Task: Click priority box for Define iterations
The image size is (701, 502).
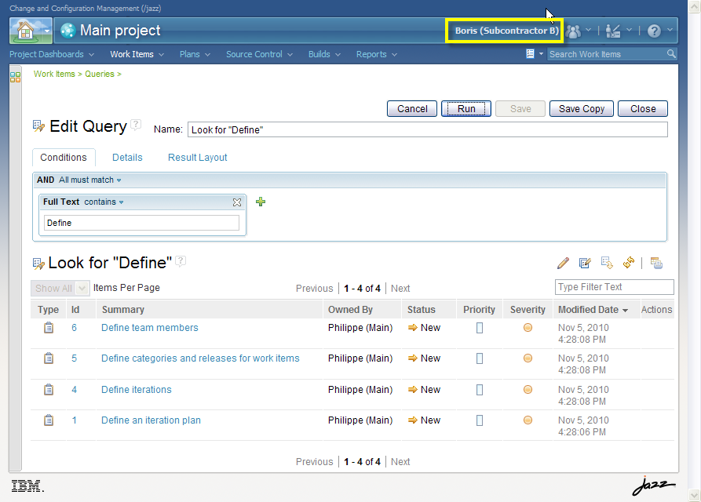Action: [x=480, y=390]
